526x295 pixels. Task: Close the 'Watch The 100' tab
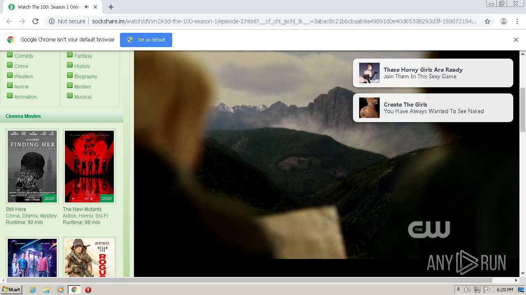coord(96,7)
